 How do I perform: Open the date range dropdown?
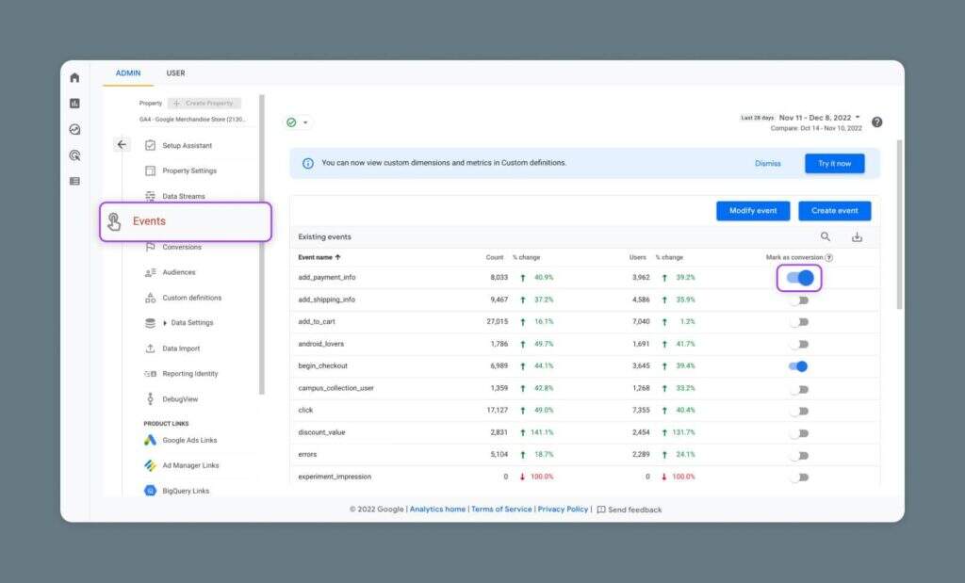820,118
